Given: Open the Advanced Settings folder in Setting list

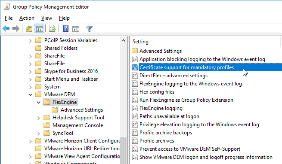Looking at the screenshot, I should click(161, 51).
